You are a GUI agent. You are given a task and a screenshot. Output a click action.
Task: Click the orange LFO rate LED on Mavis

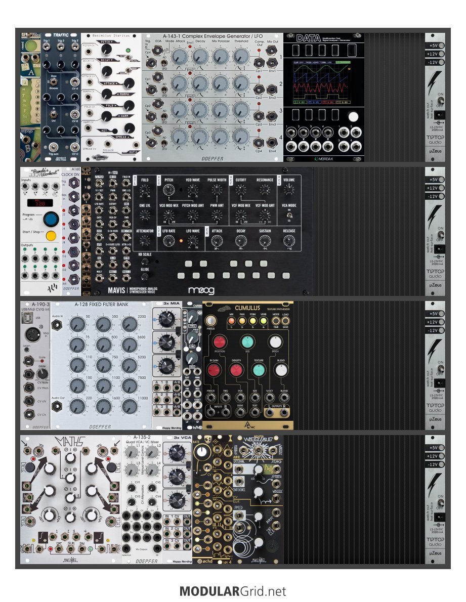coord(181,241)
